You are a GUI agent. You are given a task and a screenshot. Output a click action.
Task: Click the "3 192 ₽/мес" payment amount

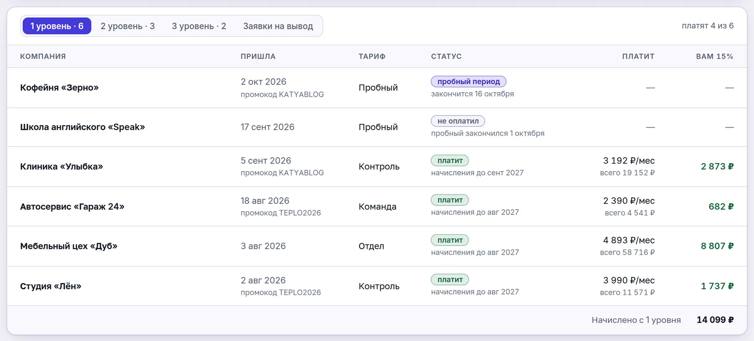629,161
